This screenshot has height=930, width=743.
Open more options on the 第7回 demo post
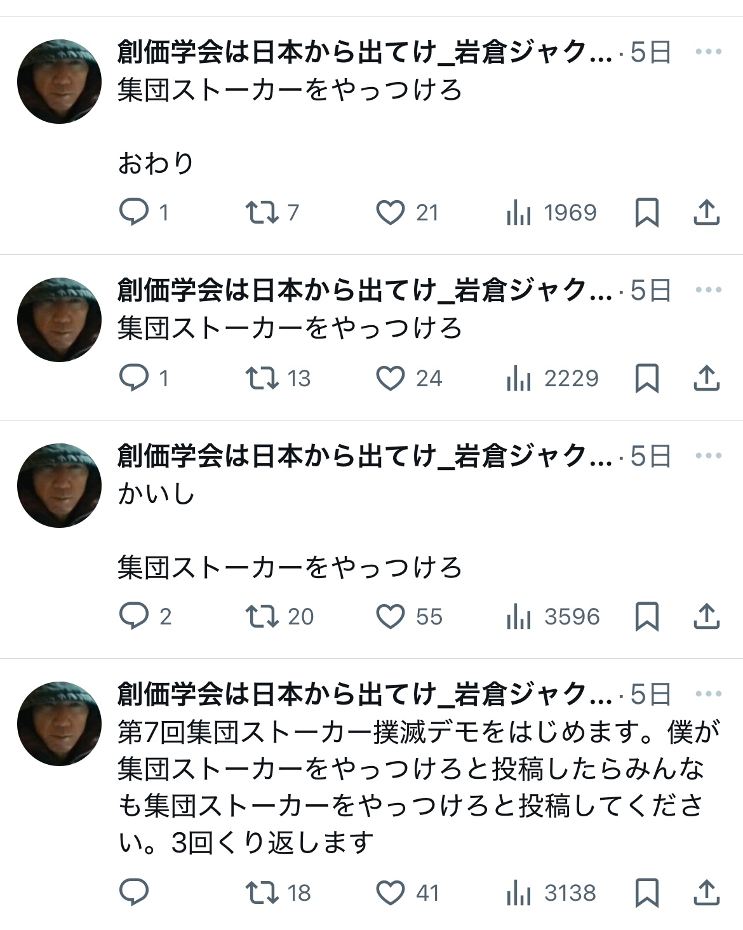pyautogui.click(x=708, y=694)
